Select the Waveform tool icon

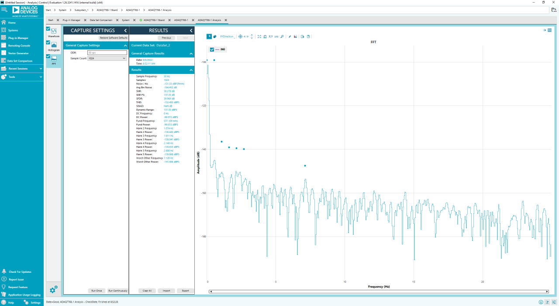pyautogui.click(x=53, y=31)
